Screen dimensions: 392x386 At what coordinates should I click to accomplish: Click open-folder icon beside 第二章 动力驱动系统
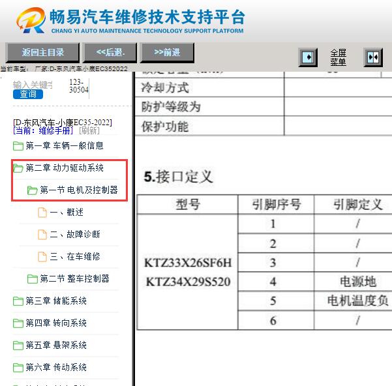click(18, 168)
